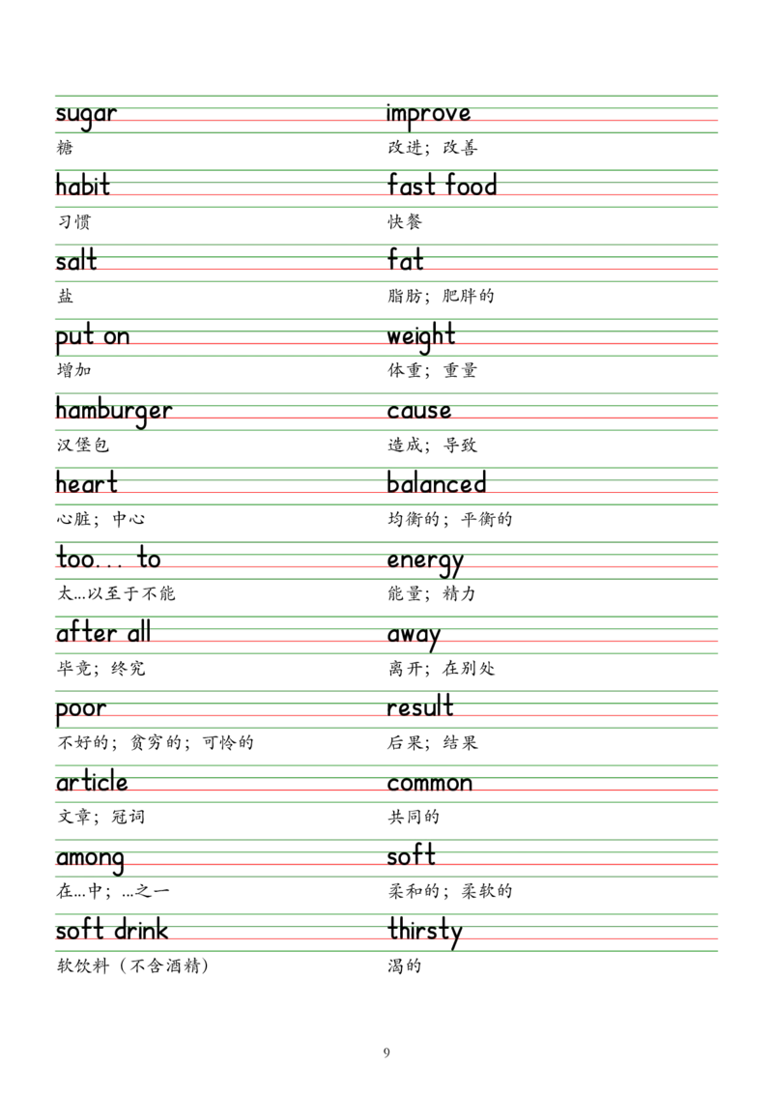
Task: Click the word 'thirsty'
Action: 424,932
